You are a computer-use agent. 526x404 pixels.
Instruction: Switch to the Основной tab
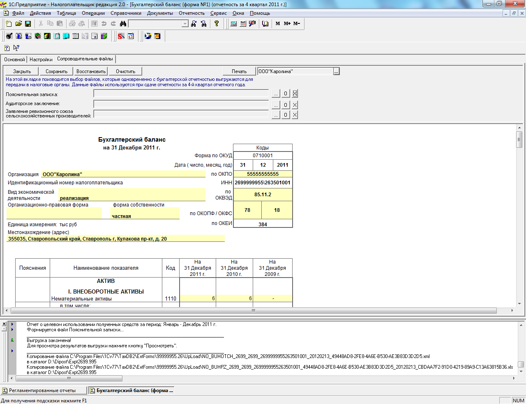click(14, 60)
